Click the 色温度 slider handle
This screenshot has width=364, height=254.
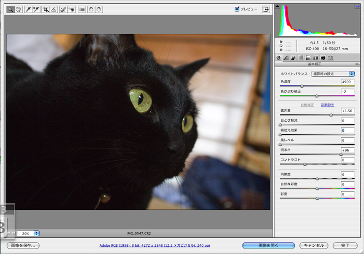(302, 86)
